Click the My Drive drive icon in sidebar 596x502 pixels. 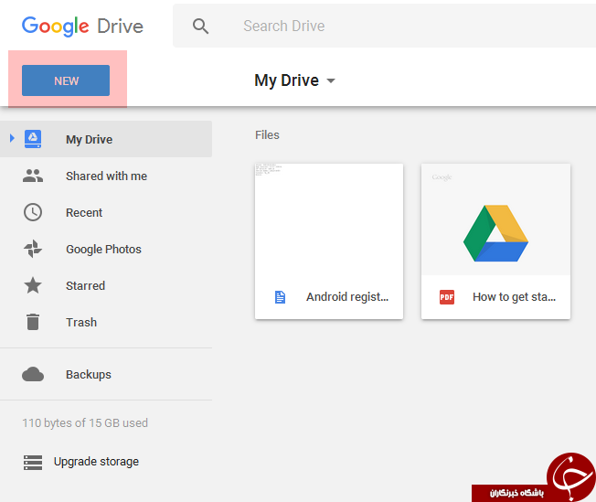(33, 139)
